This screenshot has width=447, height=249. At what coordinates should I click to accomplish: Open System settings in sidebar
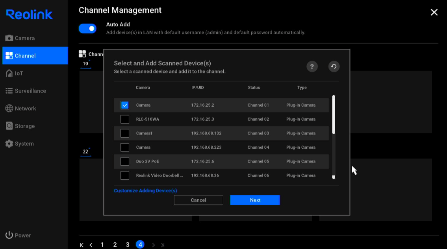point(19,144)
